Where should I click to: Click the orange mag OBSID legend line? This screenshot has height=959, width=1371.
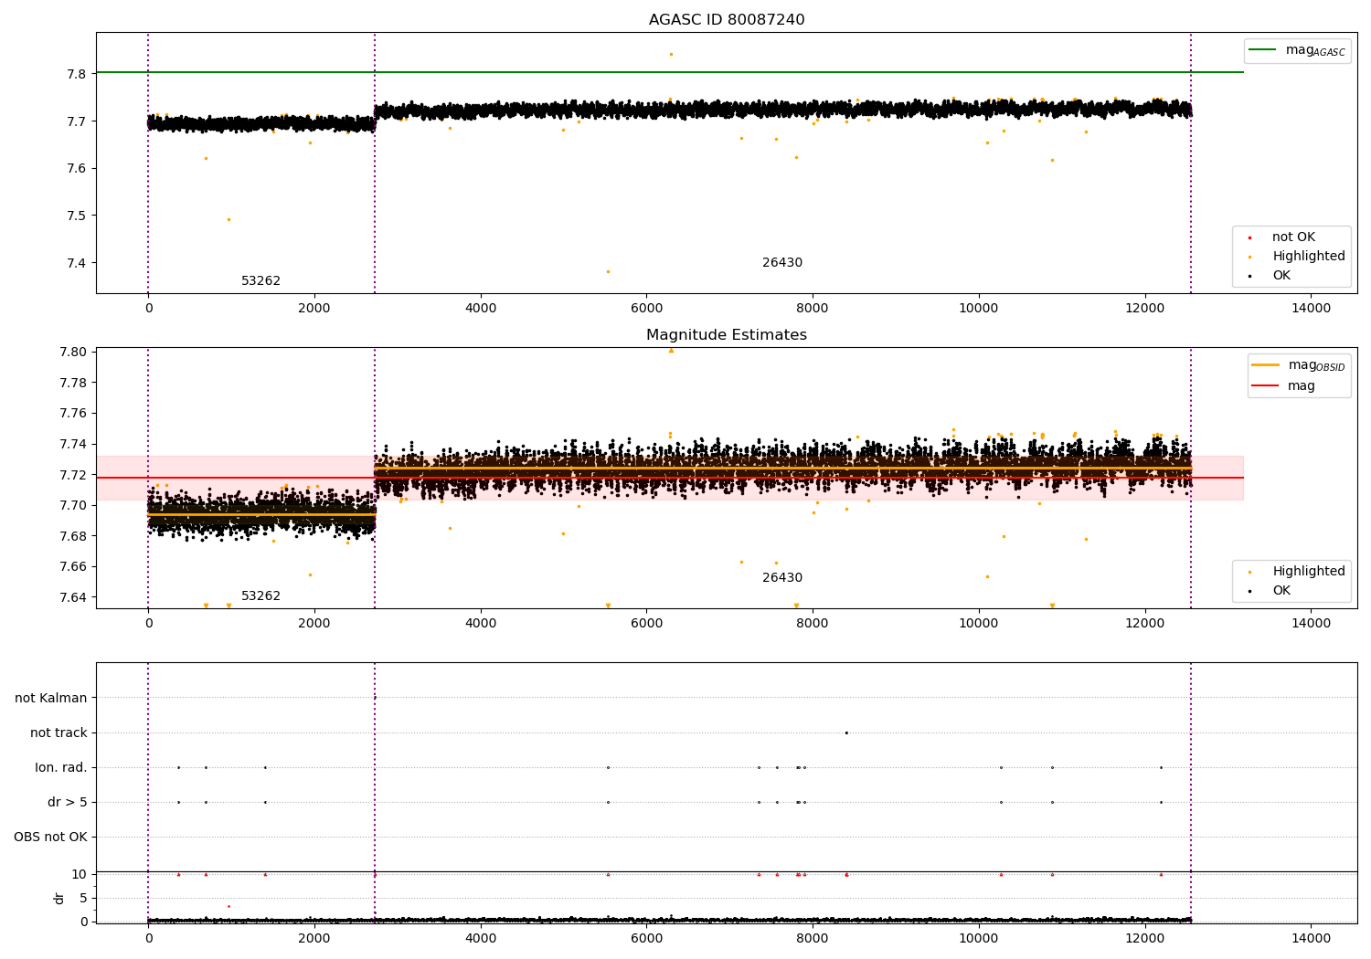pyautogui.click(x=1265, y=365)
